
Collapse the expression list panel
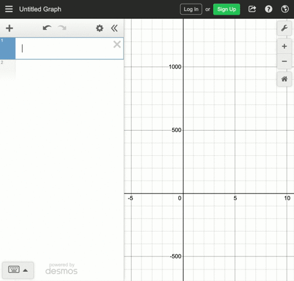[115, 28]
